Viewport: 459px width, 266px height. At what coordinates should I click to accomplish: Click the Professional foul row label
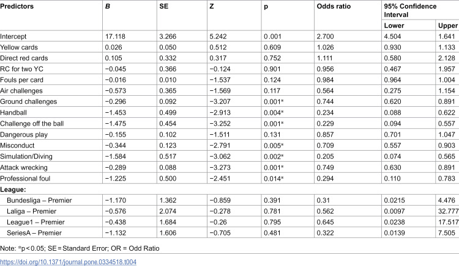[25, 178]
